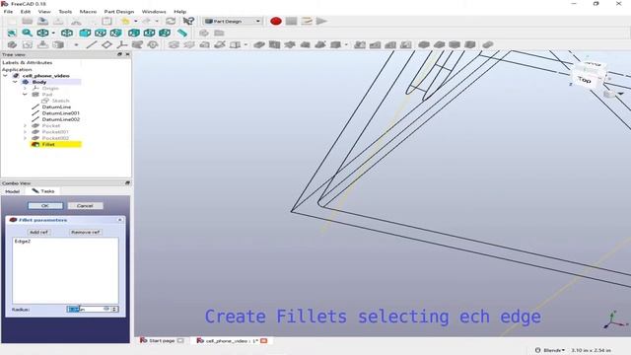Image resolution: width=631 pixels, height=355 pixels.
Task: Close the cell_phone_video document tab
Action: 264,341
